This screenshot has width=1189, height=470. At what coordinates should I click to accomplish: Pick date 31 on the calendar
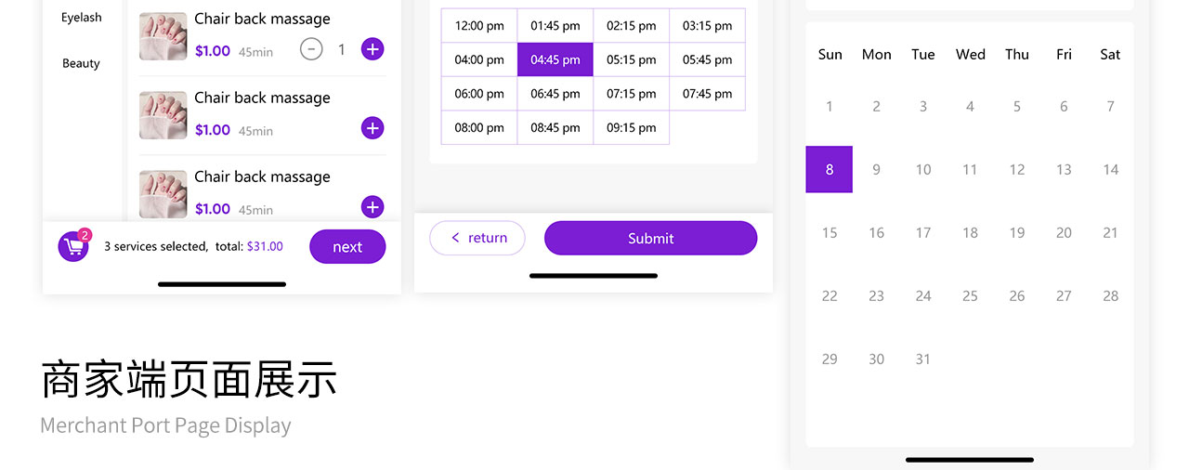point(922,359)
